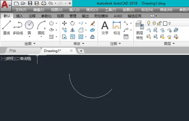The image size is (189, 121).
Task: Activate the Fillet tool
Action: pos(81,30)
